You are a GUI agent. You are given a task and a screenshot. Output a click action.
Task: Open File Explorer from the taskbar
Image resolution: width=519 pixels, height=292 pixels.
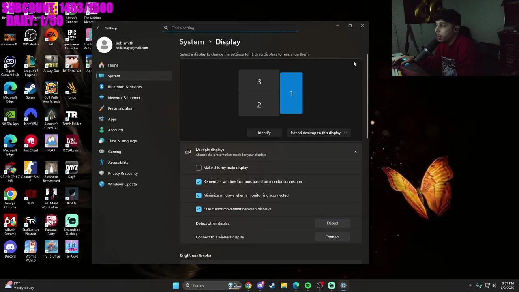pyautogui.click(x=284, y=286)
